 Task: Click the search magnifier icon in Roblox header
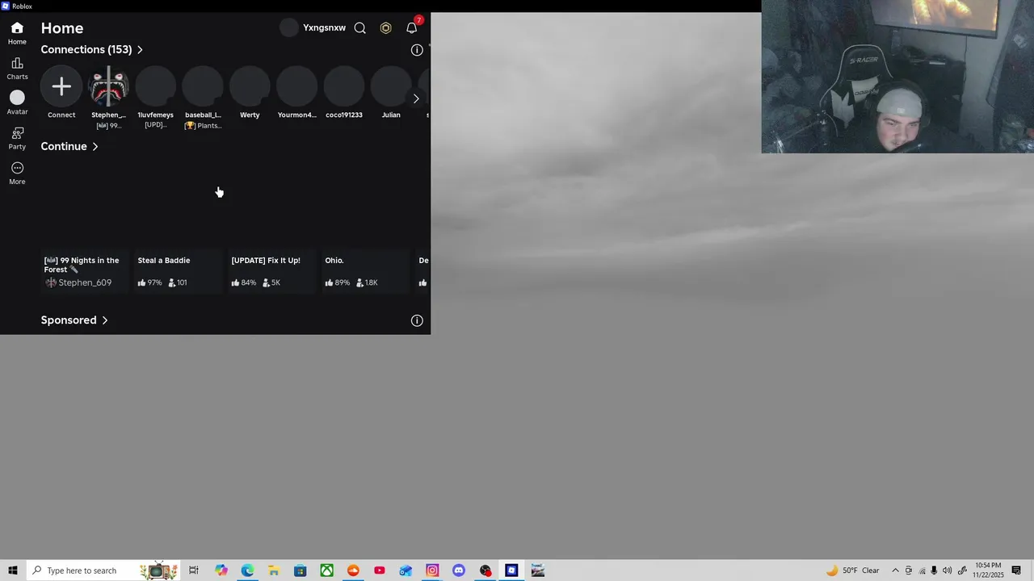pyautogui.click(x=360, y=28)
